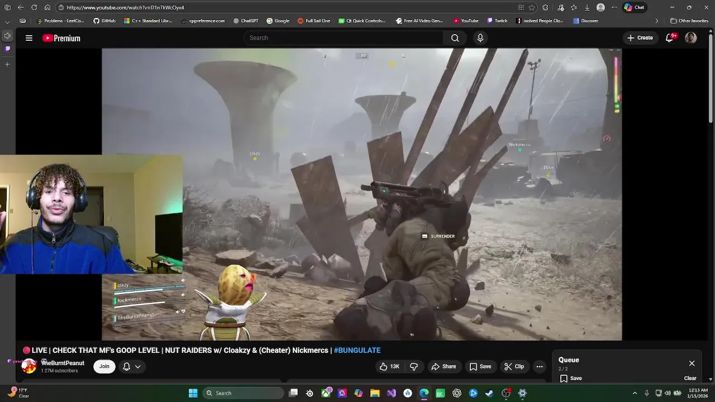Open Full Sail One bookmark

click(313, 21)
